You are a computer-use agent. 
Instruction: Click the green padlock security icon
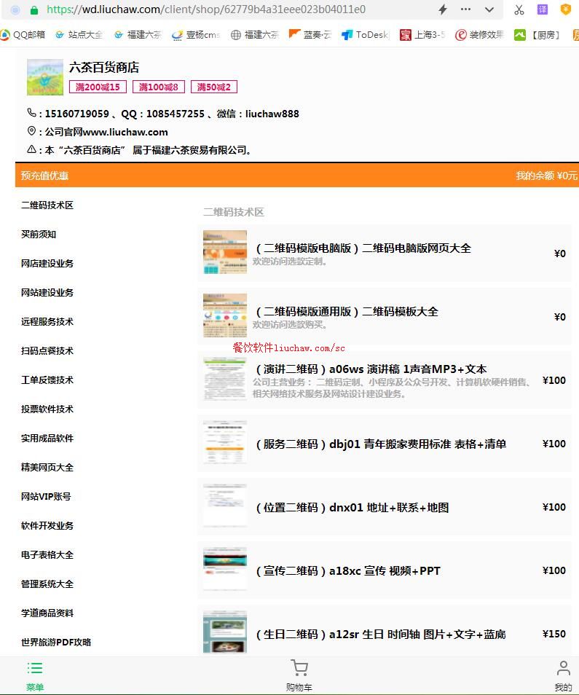(34, 9)
